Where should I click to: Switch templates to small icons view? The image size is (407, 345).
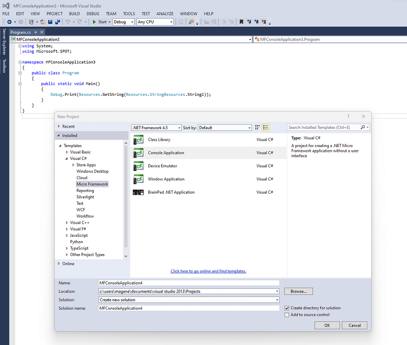click(x=257, y=128)
